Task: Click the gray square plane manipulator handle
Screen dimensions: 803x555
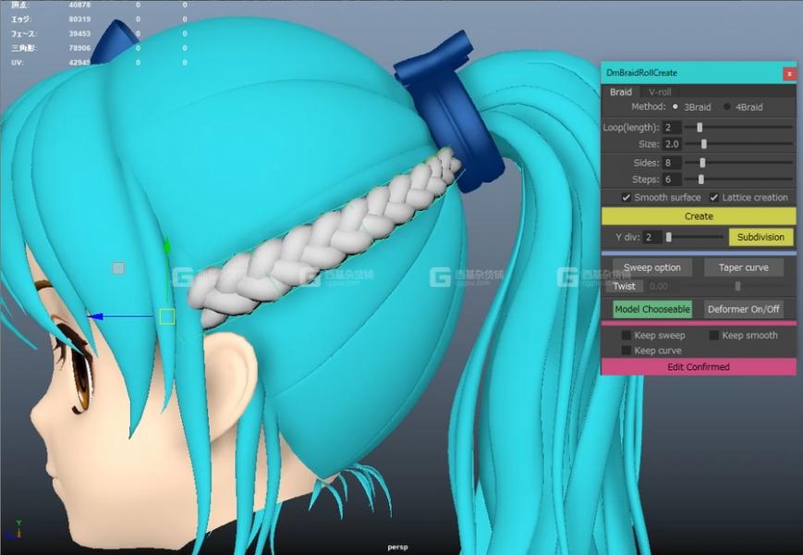Action: click(118, 268)
